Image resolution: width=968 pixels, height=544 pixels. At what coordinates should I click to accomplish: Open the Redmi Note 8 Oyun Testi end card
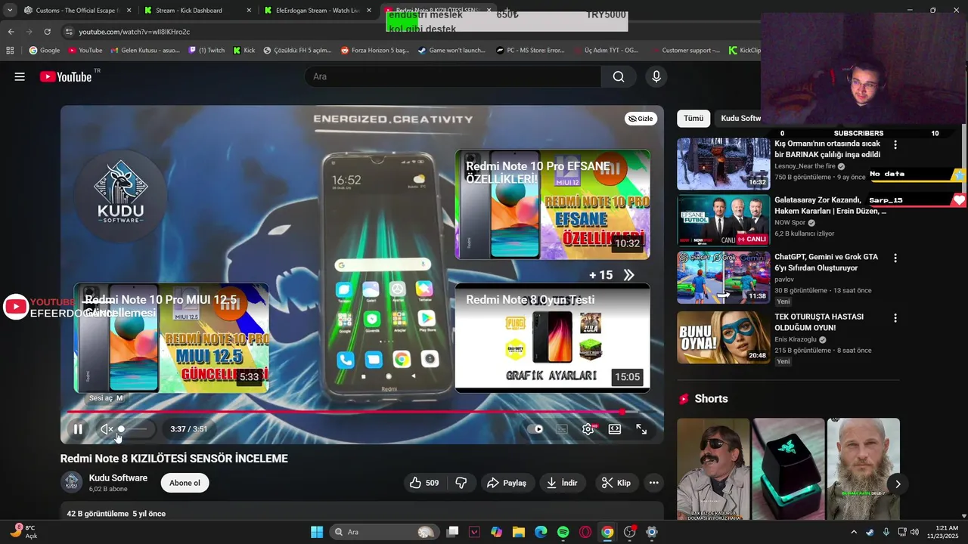point(552,338)
